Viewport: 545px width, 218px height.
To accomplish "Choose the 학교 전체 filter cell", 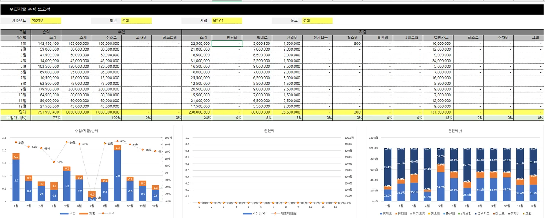I will [317, 21].
